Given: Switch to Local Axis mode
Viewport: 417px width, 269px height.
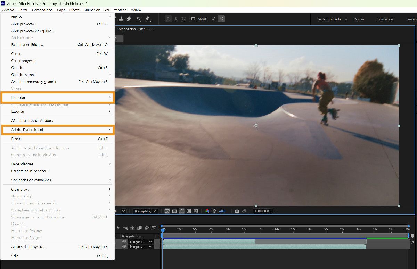Looking at the screenshot, I should click(168, 19).
